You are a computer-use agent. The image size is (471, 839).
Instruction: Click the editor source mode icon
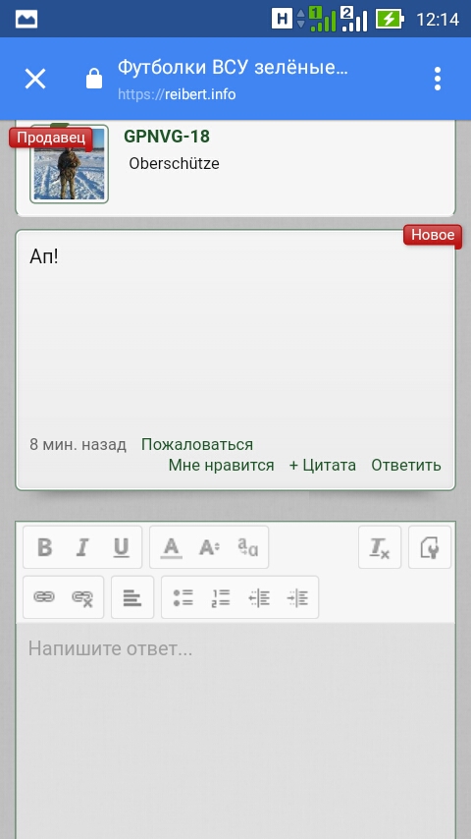coord(430,547)
